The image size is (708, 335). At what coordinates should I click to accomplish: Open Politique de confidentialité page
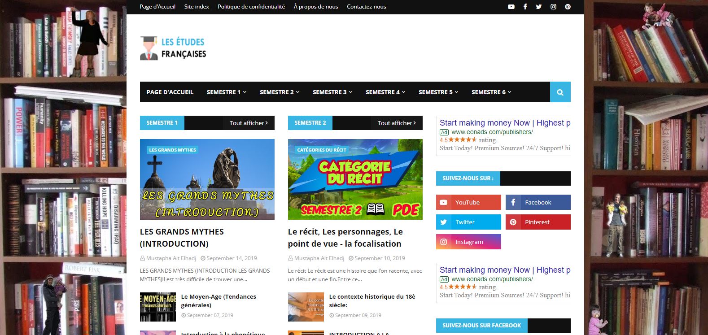click(251, 7)
